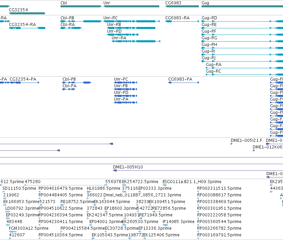Select the Gug gene label
This screenshot has width=283, height=240.
(x=205, y=3)
